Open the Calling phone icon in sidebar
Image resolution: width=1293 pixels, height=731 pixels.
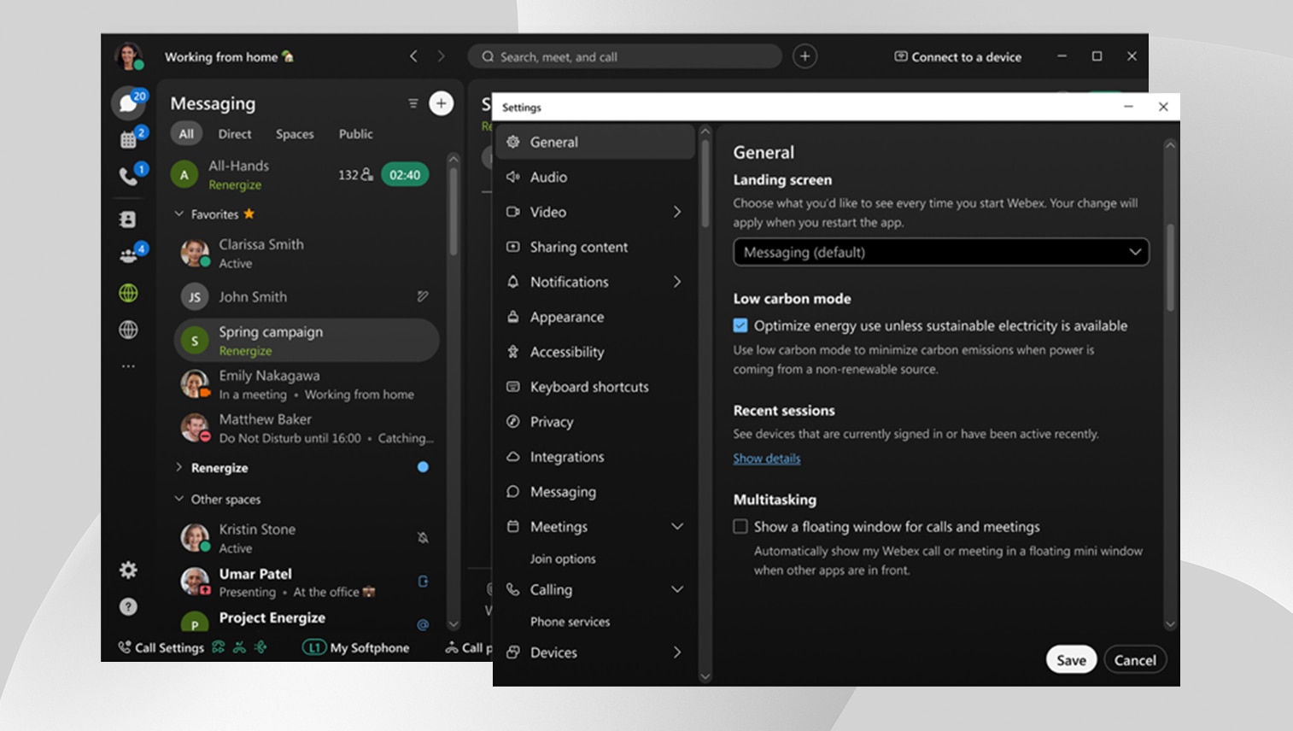coord(128,176)
